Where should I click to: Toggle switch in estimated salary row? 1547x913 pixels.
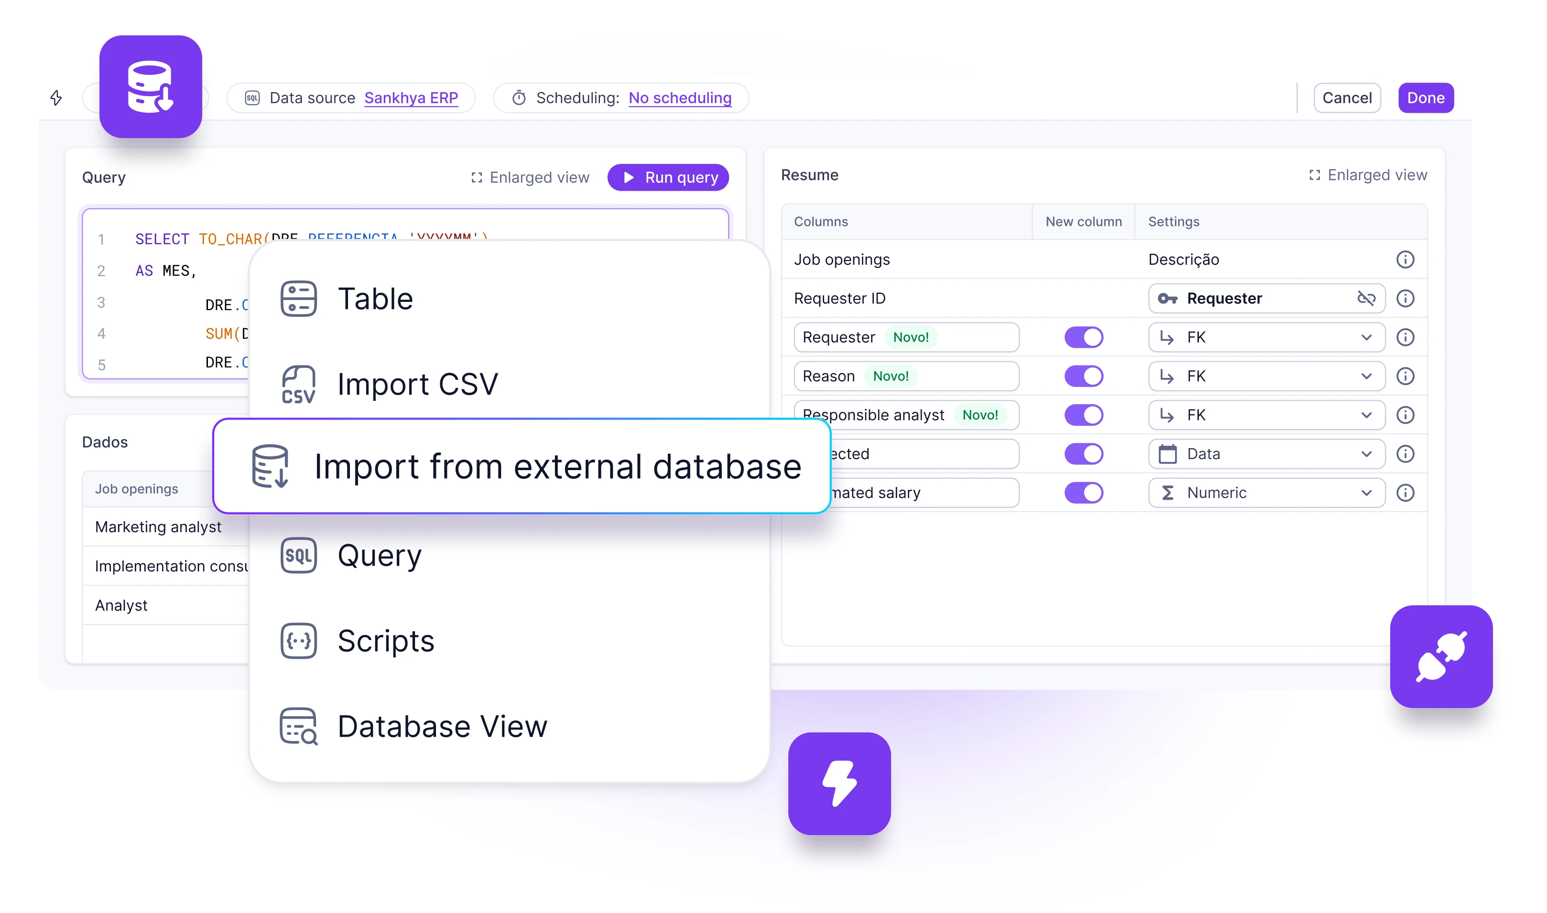(x=1083, y=493)
